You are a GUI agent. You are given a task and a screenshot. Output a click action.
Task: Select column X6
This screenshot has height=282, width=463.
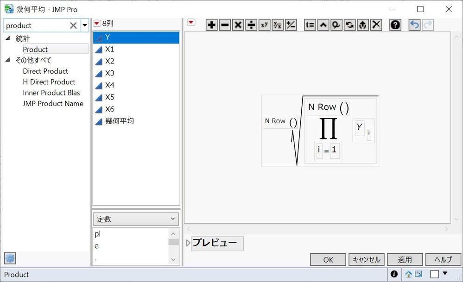[x=136, y=109]
